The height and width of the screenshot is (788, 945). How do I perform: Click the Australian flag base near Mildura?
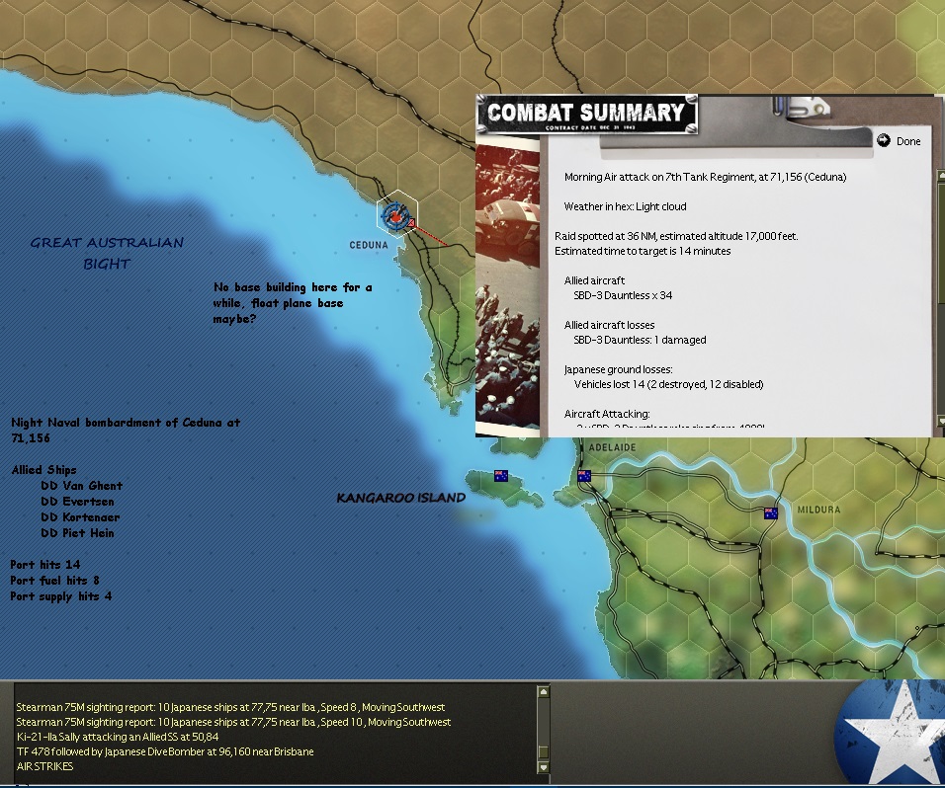coord(771,513)
